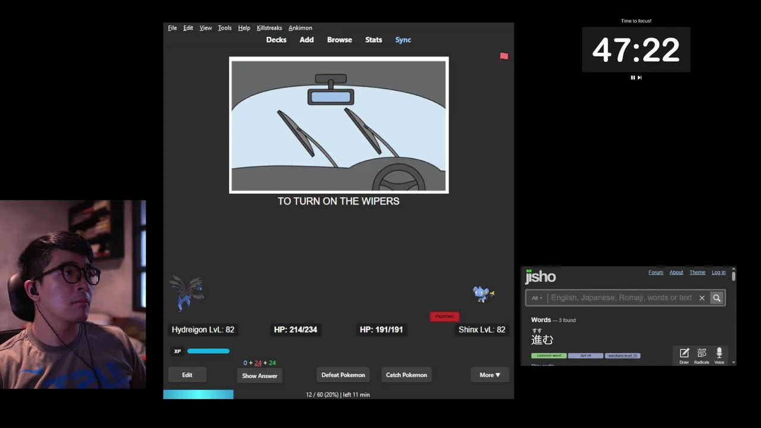Click the "Words — 3 found" heading
This screenshot has height=428, width=761.
pos(554,320)
